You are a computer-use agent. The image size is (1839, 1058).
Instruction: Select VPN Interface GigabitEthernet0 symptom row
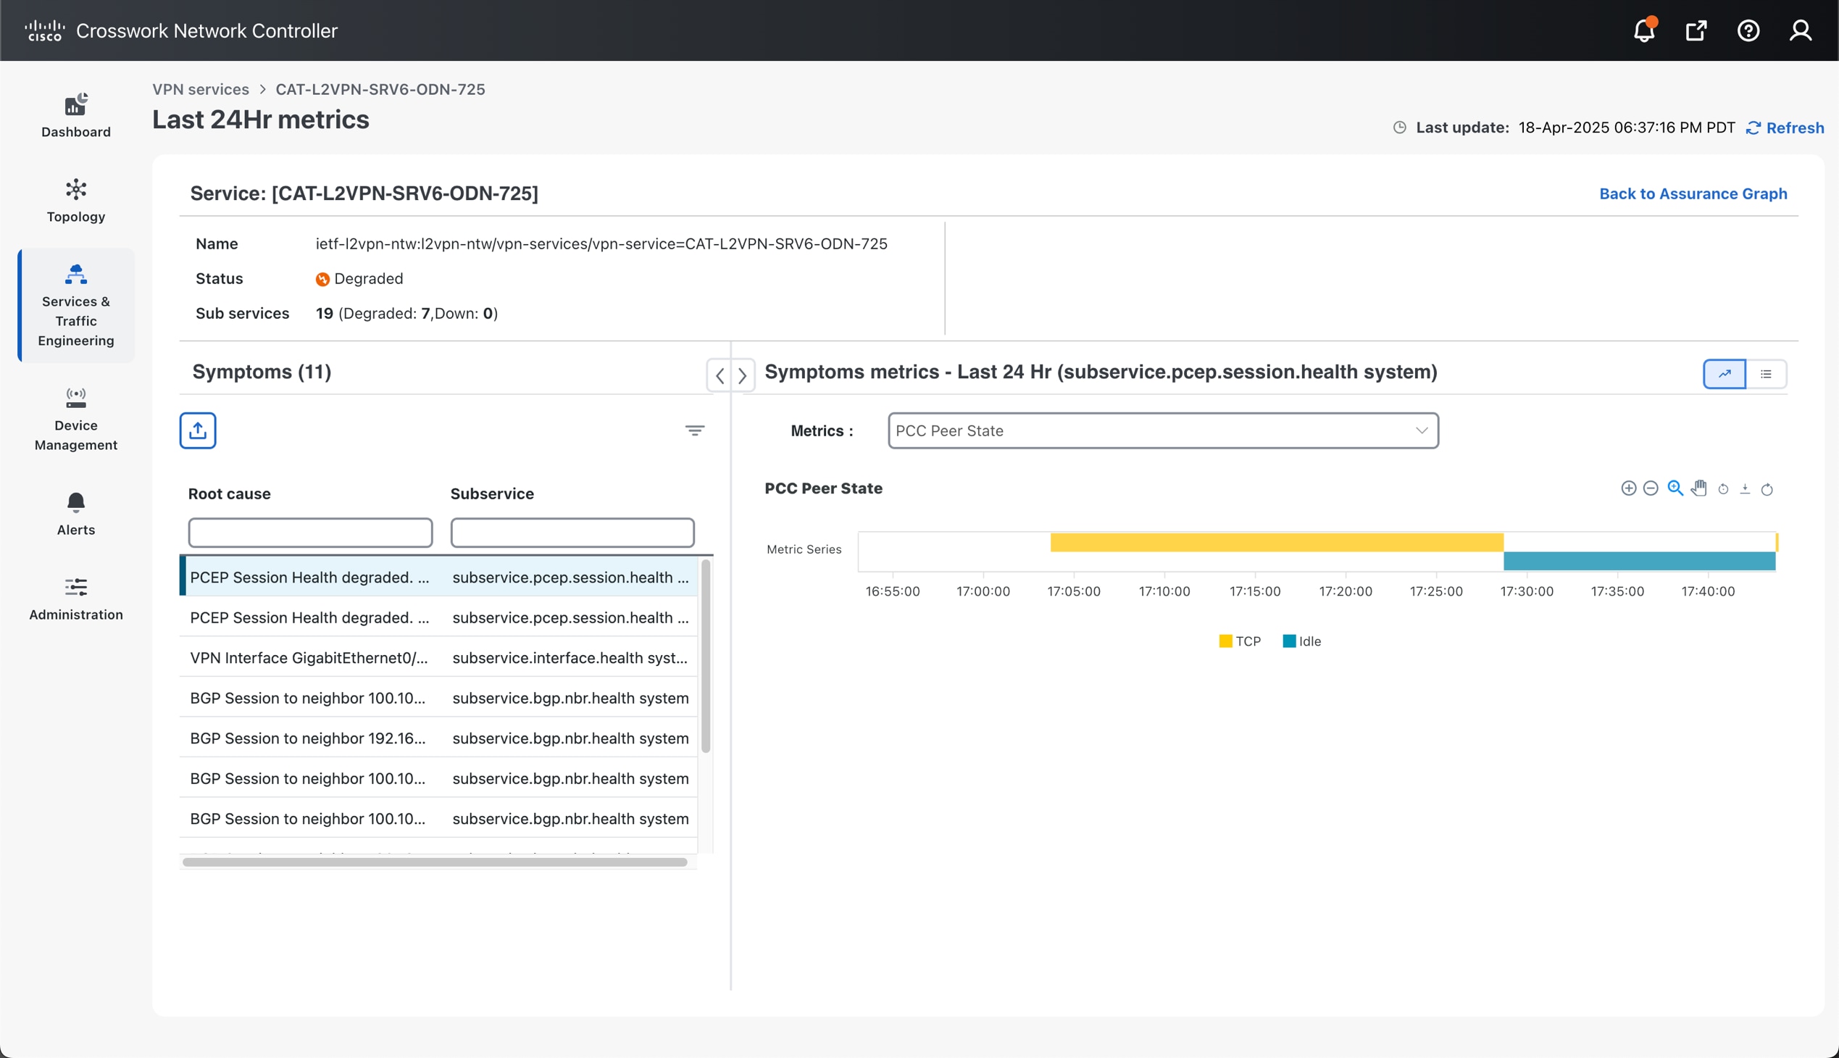pyautogui.click(x=439, y=657)
